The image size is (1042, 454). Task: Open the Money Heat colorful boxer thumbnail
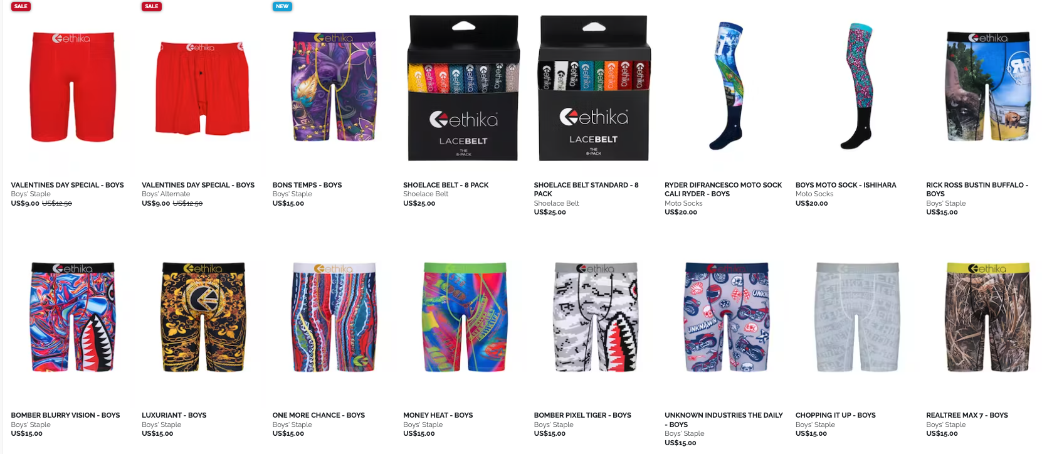(x=465, y=317)
